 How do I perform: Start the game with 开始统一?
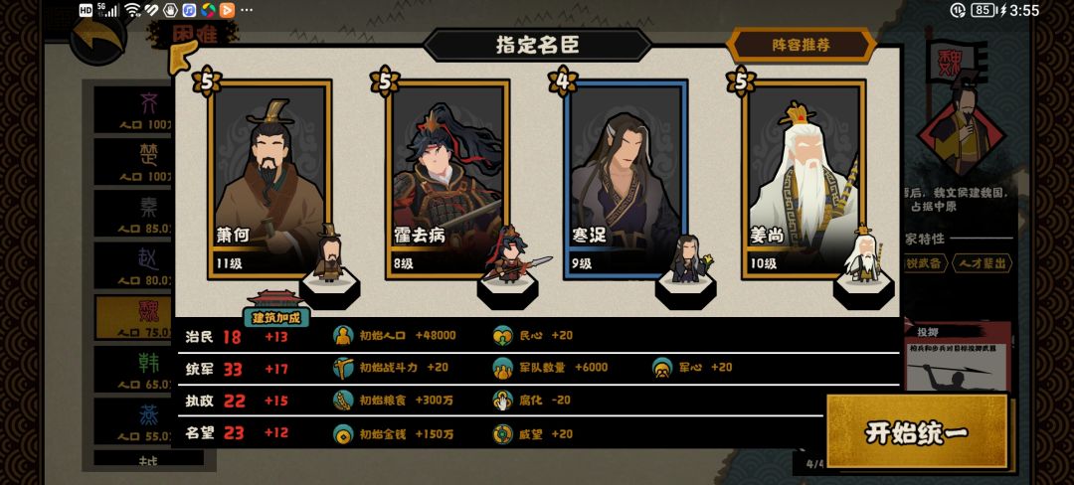[x=917, y=432]
